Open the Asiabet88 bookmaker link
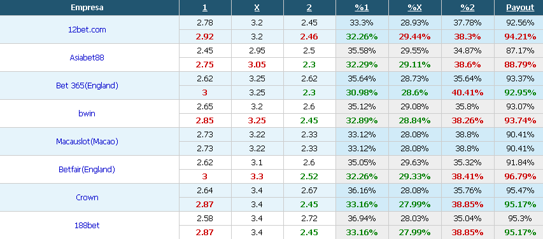The height and width of the screenshot is (239, 543). pos(87,58)
